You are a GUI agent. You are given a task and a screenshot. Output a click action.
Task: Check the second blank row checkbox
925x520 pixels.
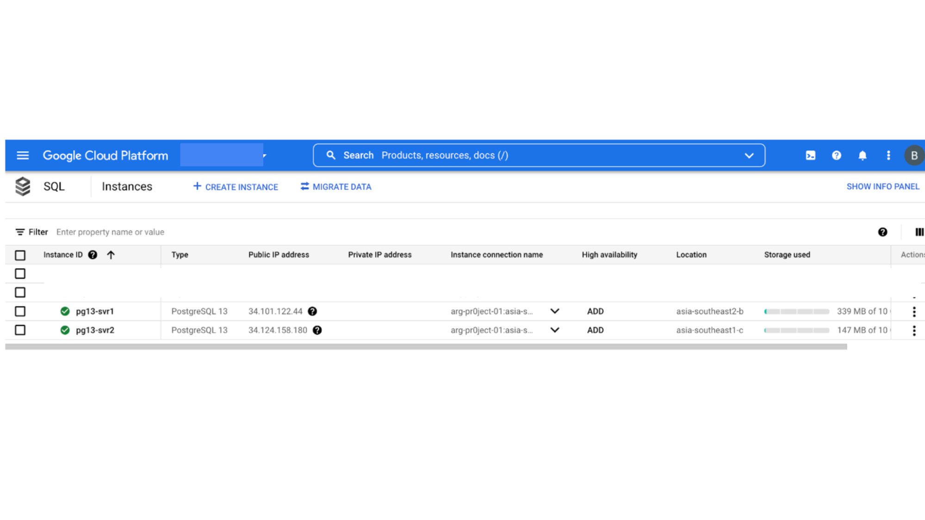20,292
